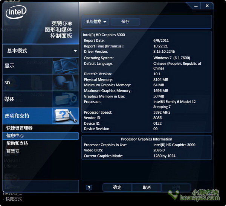Select 信息中心 information center

(x=41, y=136)
